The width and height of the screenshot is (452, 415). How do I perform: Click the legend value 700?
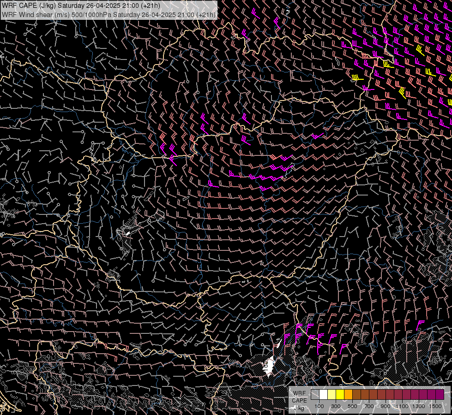[x=369, y=406]
